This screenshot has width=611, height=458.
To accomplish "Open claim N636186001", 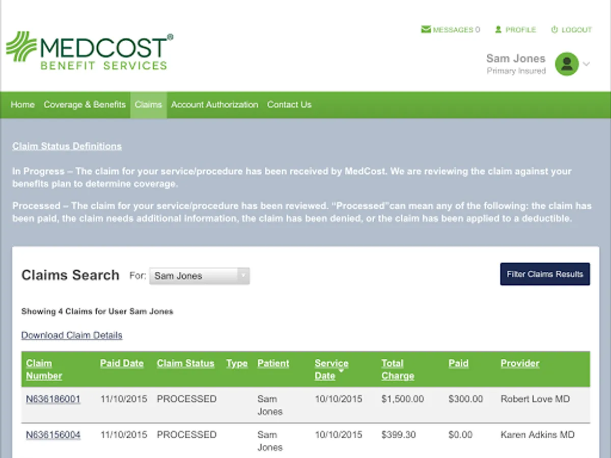I will click(53, 399).
